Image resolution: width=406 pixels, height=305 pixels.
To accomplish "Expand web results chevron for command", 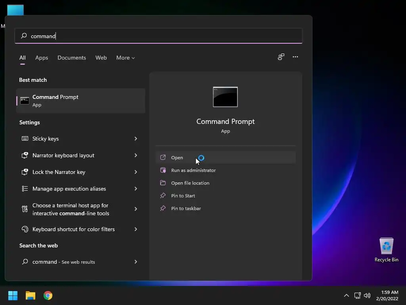I will (136, 262).
